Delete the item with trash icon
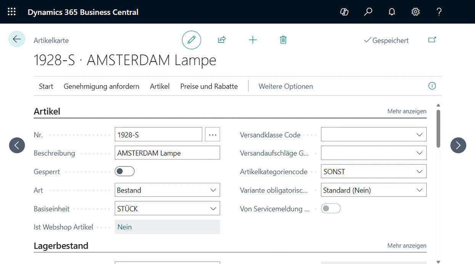Viewport: 475px width, 264px height. [283, 40]
